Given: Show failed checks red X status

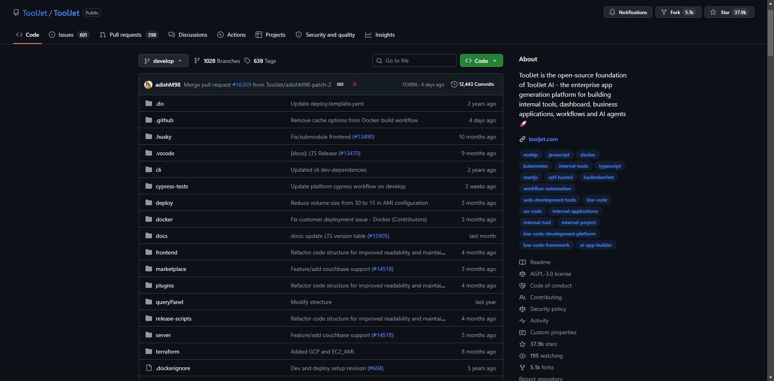Looking at the screenshot, I should (x=355, y=84).
